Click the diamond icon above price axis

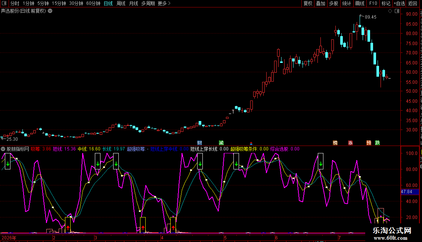pos(390,11)
